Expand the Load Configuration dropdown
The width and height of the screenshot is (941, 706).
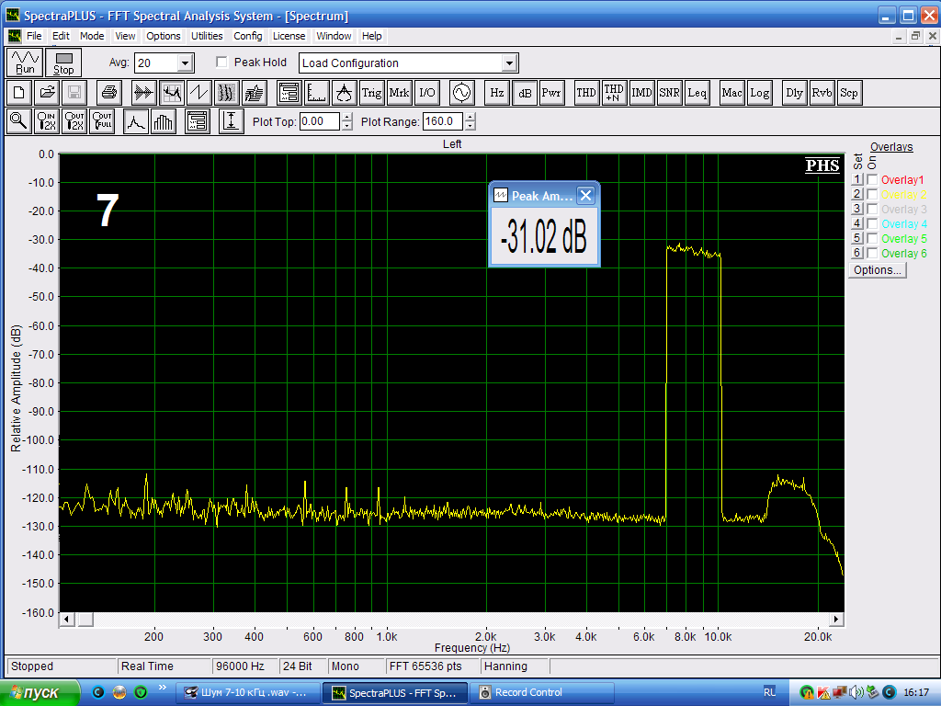pyautogui.click(x=509, y=63)
